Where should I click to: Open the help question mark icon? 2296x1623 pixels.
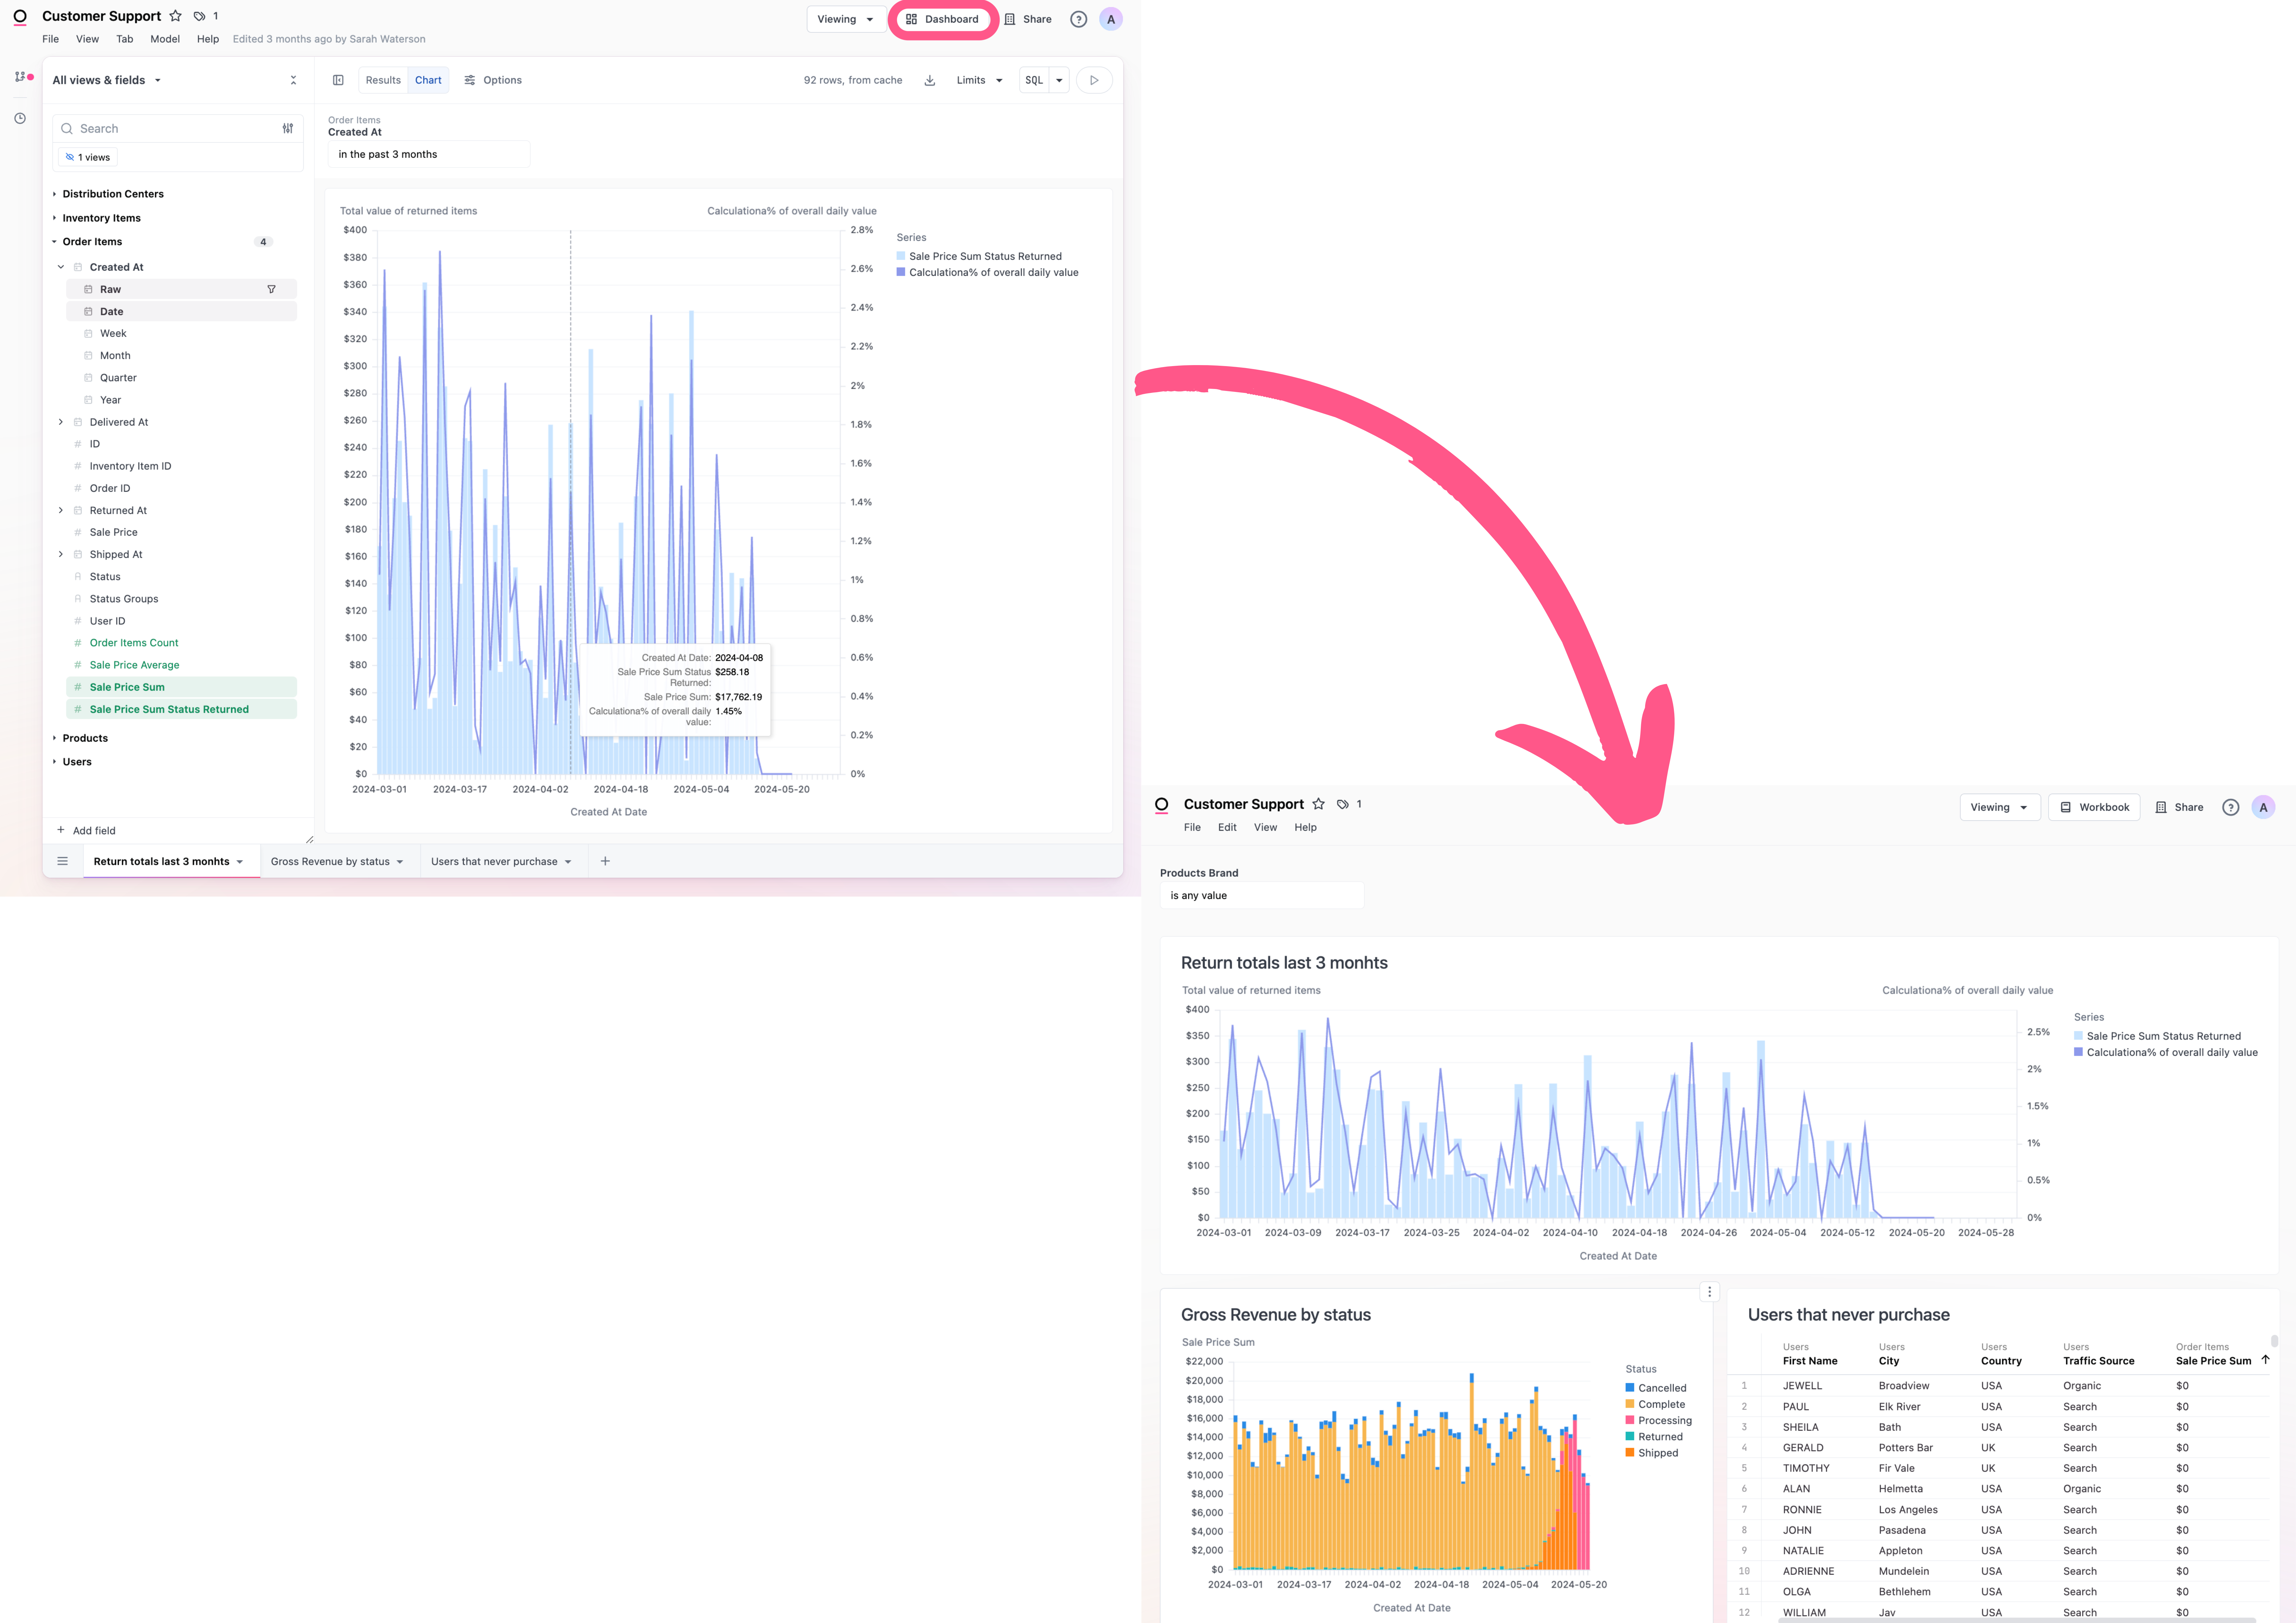coord(1078,19)
